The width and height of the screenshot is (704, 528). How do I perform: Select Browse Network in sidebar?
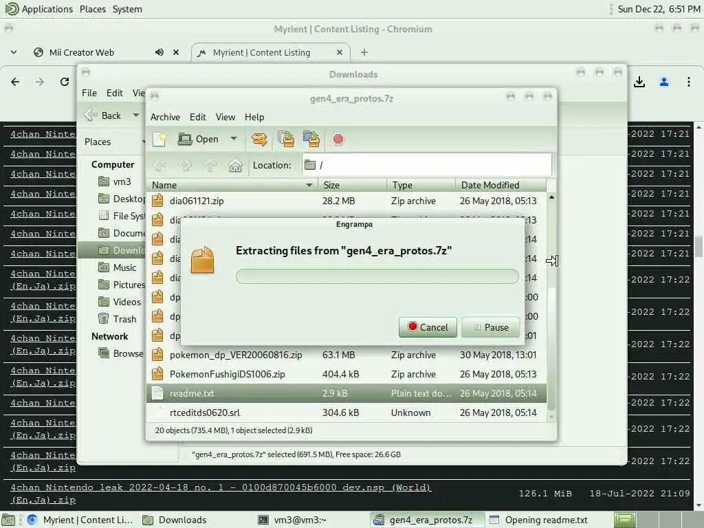[121, 353]
